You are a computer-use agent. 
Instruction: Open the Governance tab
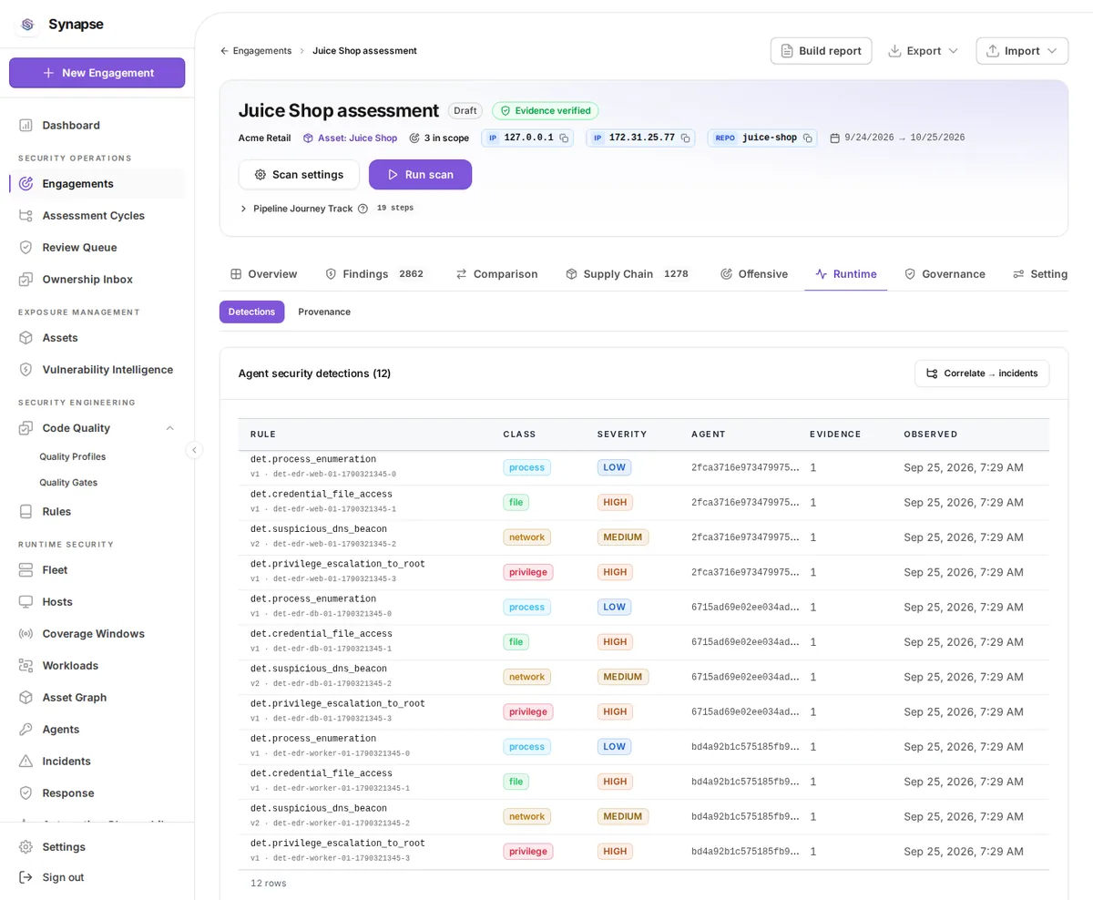pos(945,274)
